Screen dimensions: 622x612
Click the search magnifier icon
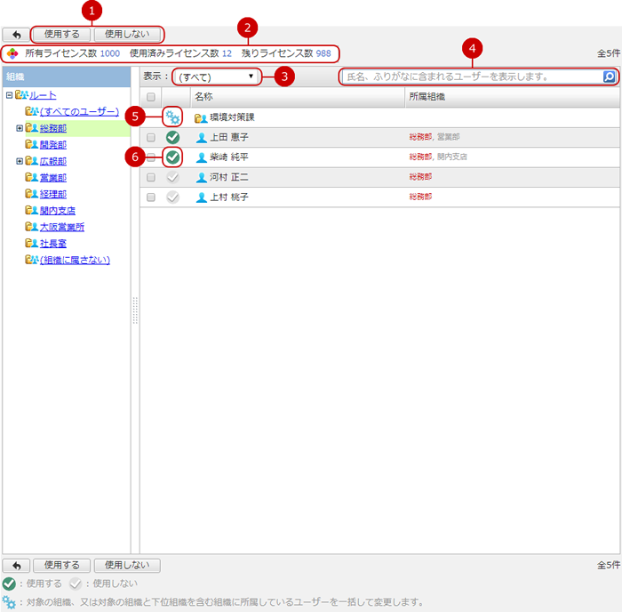point(609,76)
